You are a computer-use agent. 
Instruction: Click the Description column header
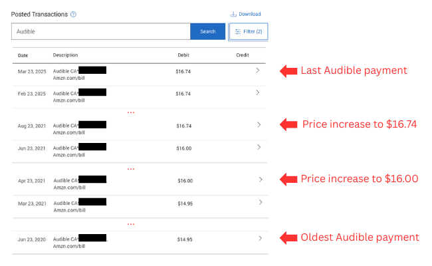click(x=65, y=55)
